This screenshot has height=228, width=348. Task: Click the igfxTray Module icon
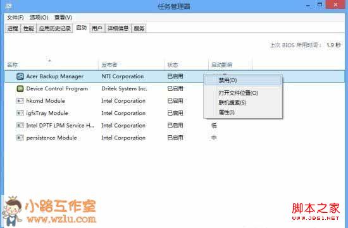pyautogui.click(x=20, y=113)
